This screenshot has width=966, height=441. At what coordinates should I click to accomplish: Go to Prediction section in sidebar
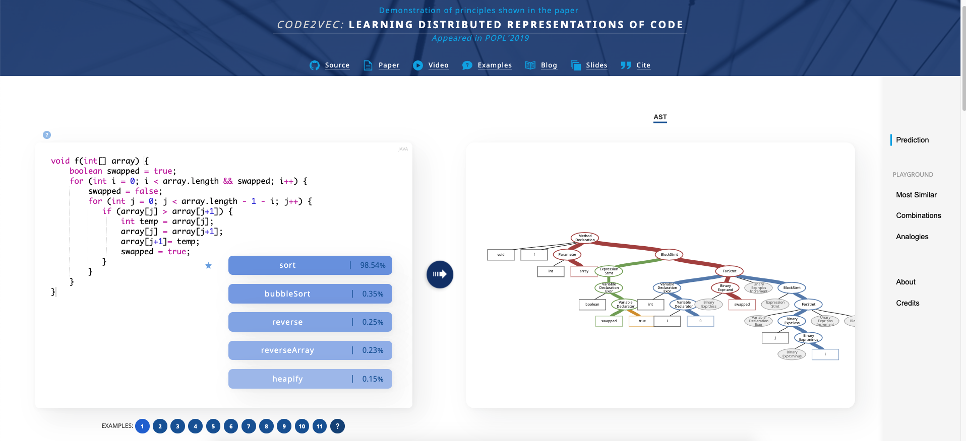point(912,140)
